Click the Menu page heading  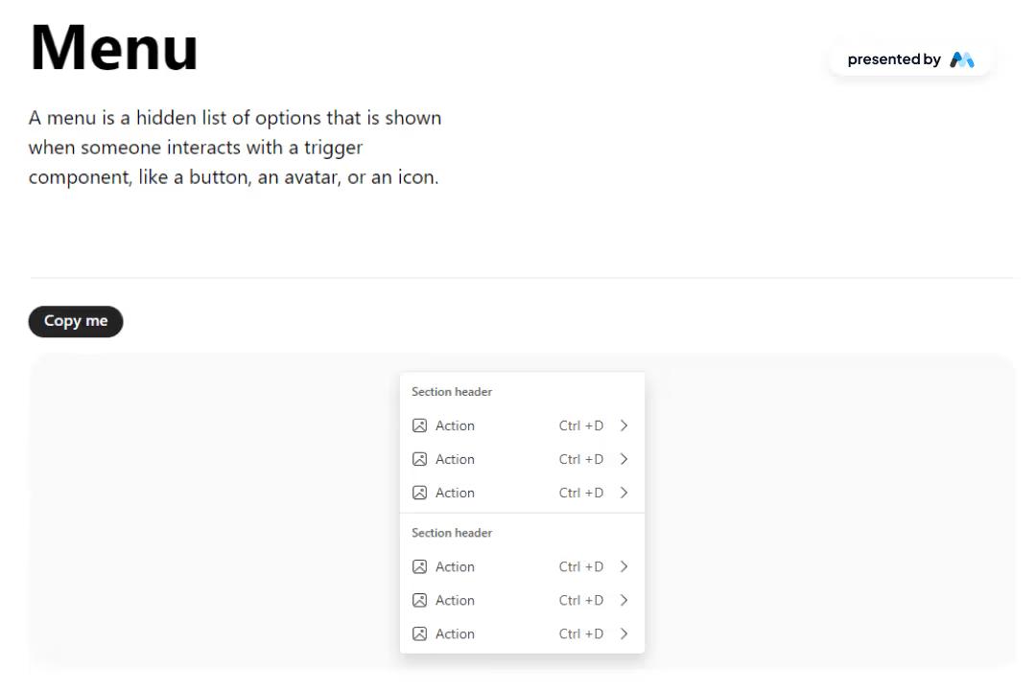112,46
